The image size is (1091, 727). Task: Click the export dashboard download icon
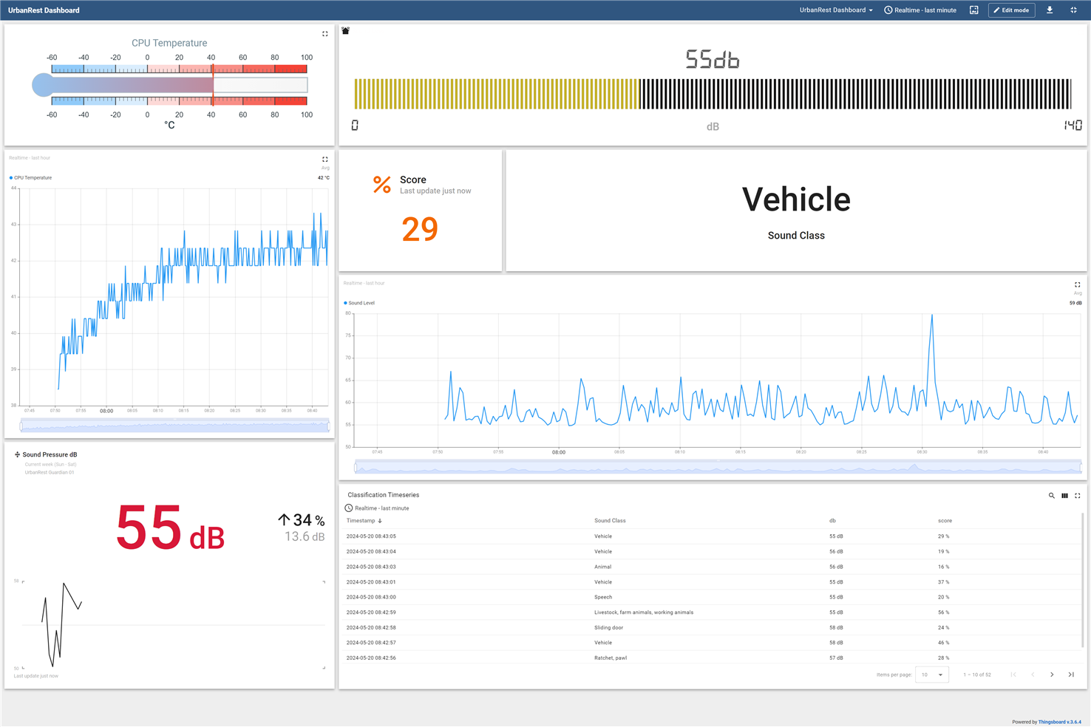pyautogui.click(x=1049, y=10)
